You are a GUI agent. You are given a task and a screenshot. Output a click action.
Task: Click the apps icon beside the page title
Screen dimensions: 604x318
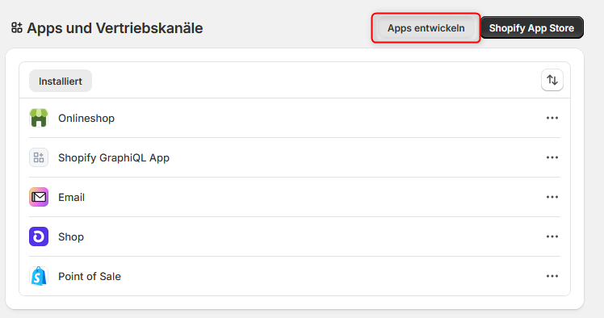tap(17, 27)
